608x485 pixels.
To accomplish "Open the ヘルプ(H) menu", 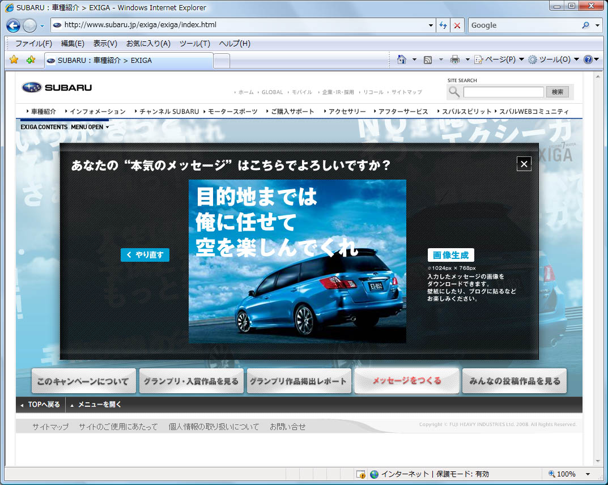I will tap(235, 44).
